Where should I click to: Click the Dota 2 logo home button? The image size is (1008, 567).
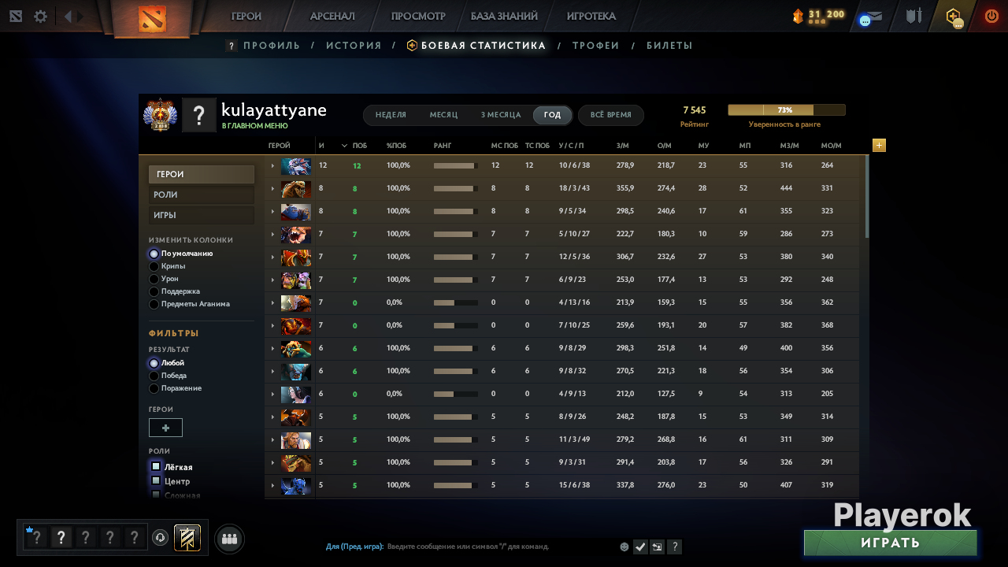click(x=152, y=18)
